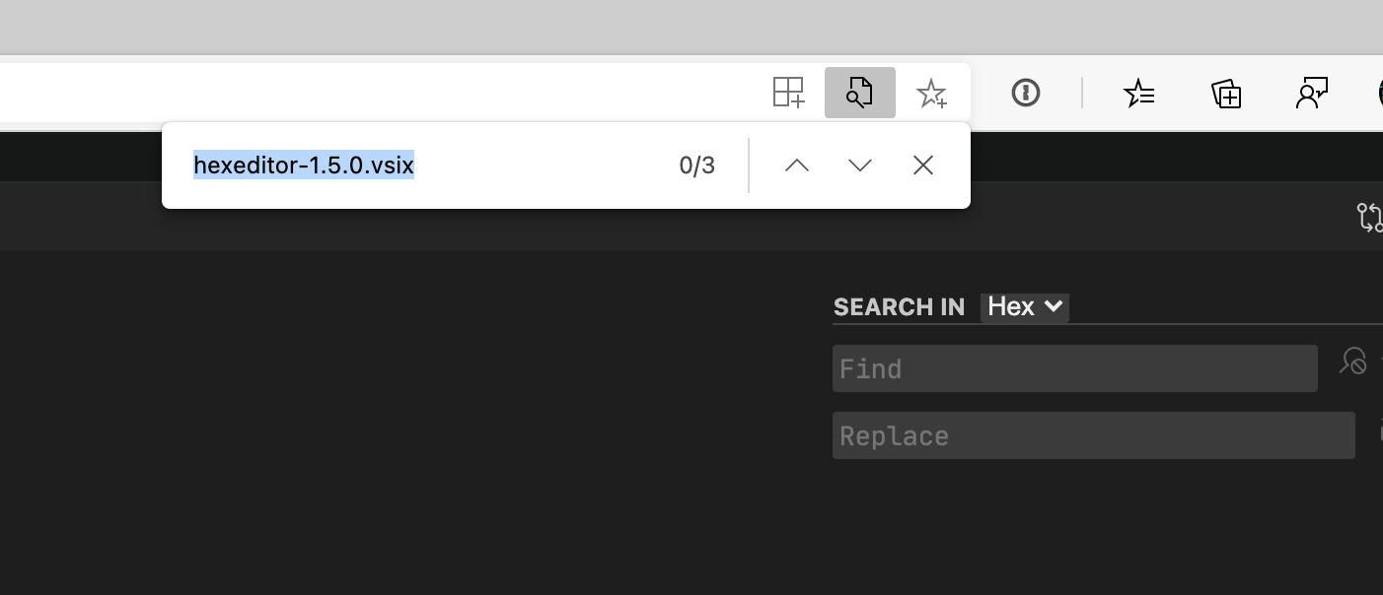
Task: Select the highlighted text hexeditor-1.5.0.vsix
Action: (304, 165)
